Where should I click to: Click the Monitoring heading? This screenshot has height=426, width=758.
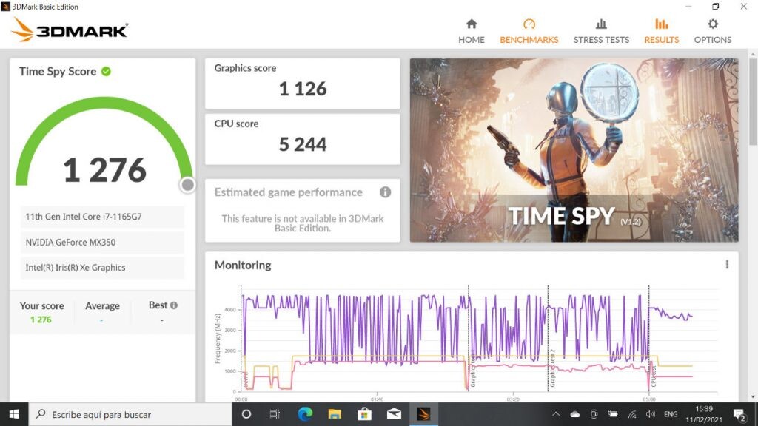click(243, 266)
